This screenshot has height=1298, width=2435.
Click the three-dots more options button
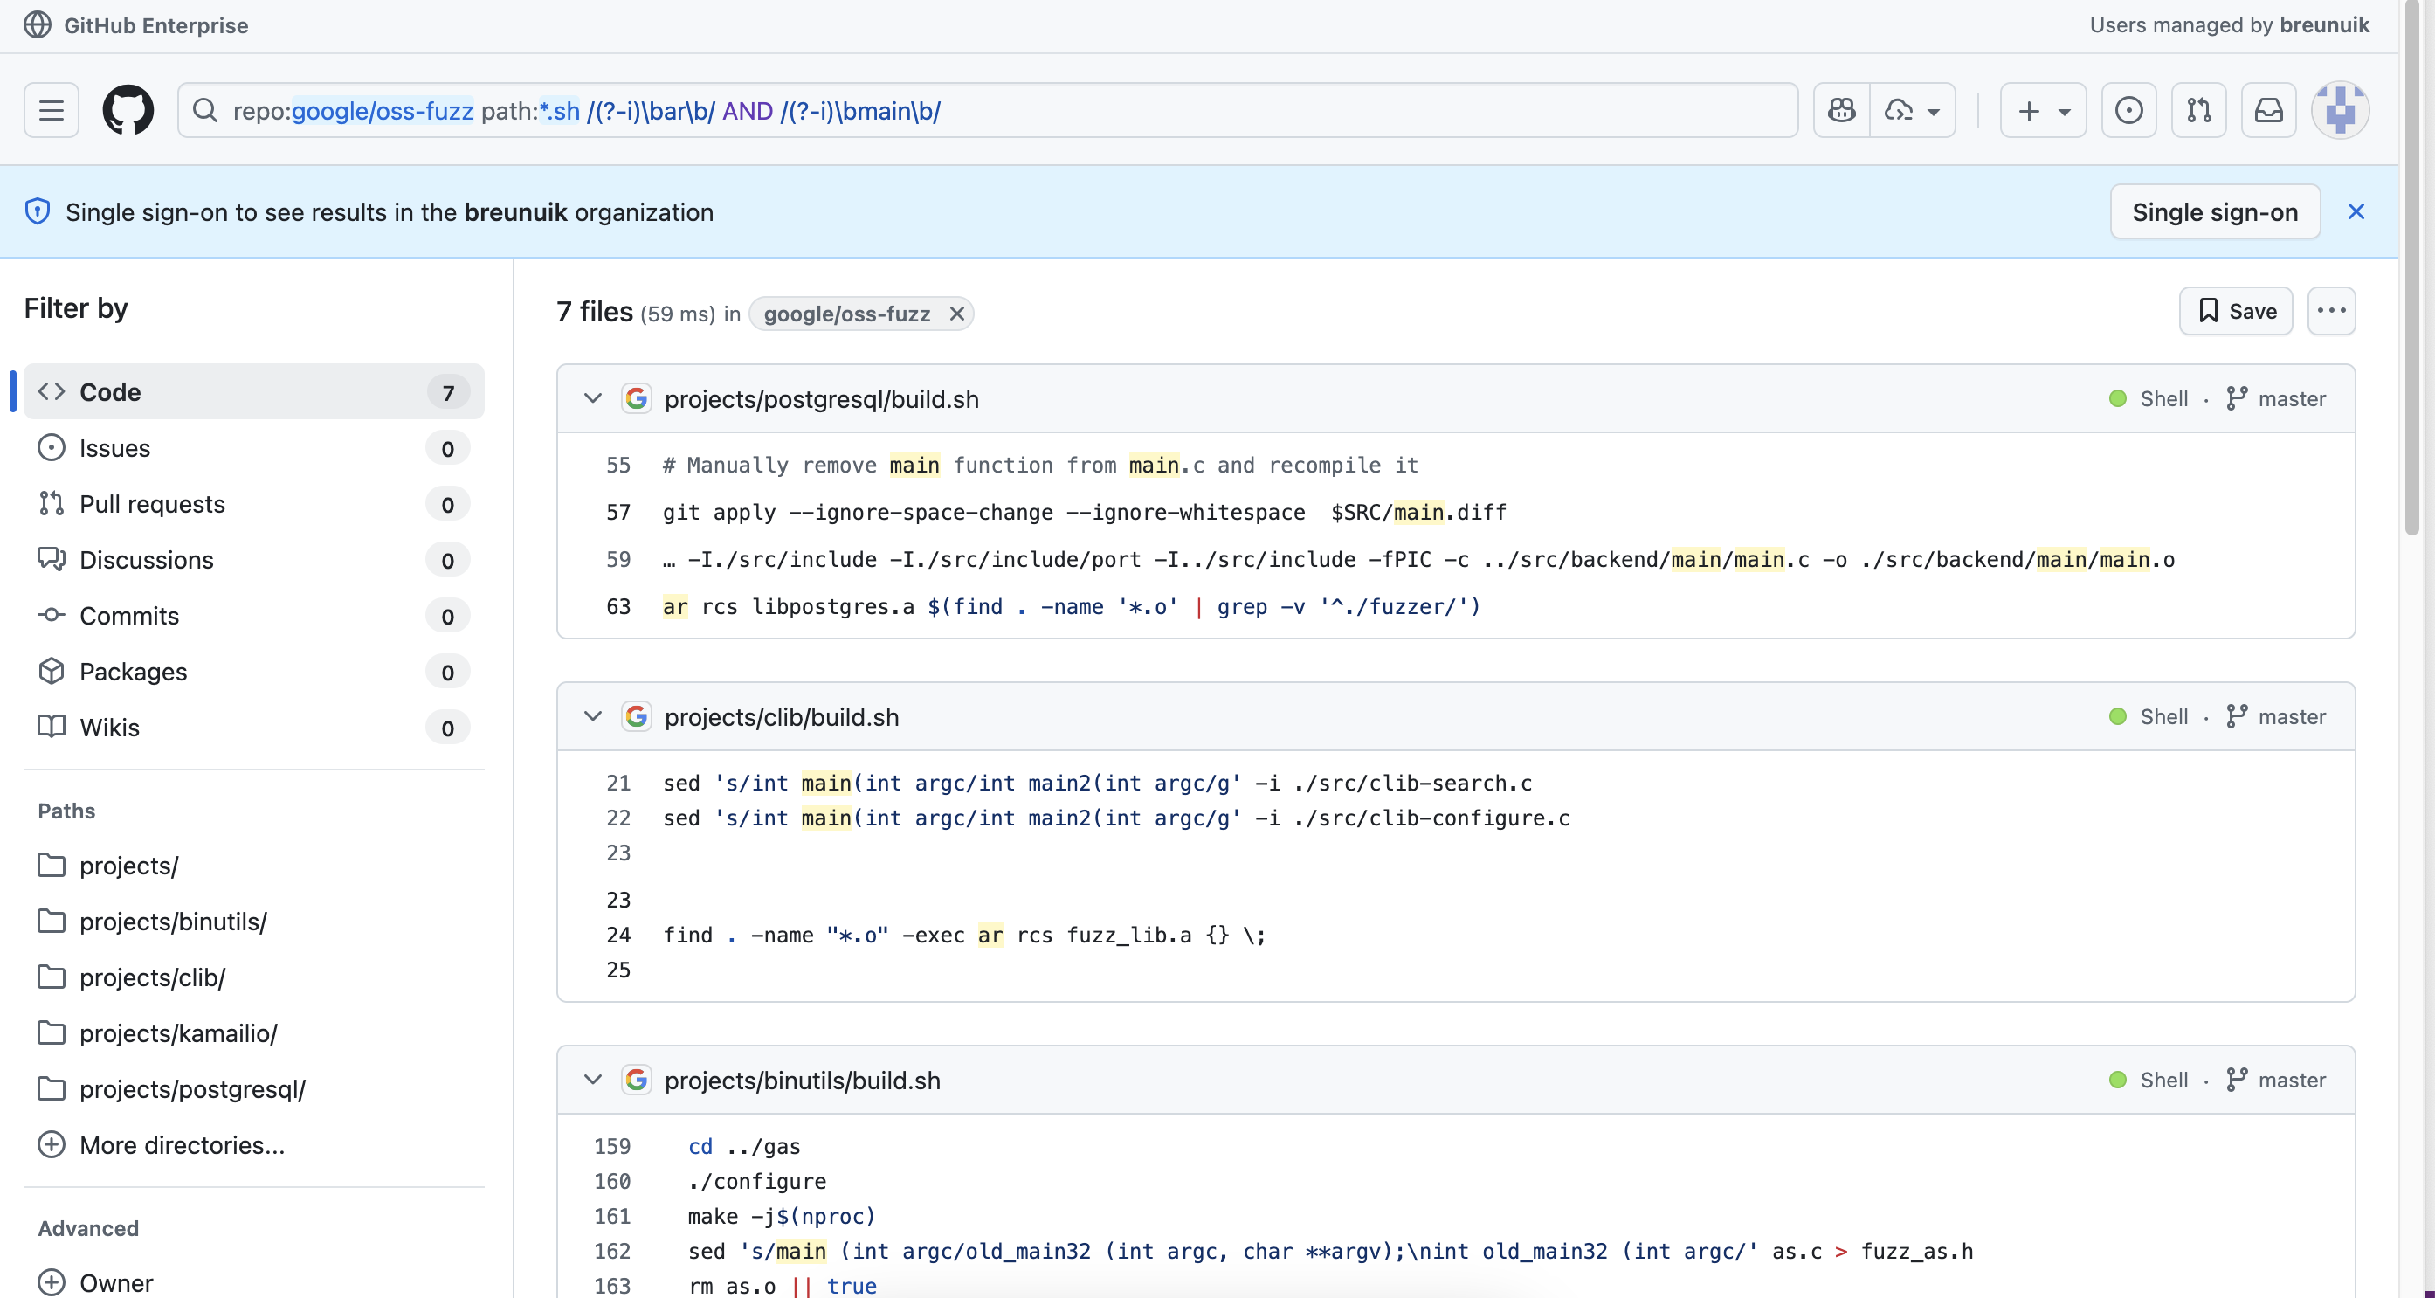2330,311
